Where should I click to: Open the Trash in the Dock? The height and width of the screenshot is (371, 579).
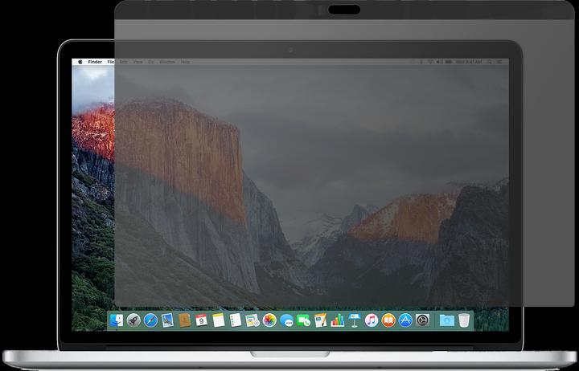coord(464,320)
